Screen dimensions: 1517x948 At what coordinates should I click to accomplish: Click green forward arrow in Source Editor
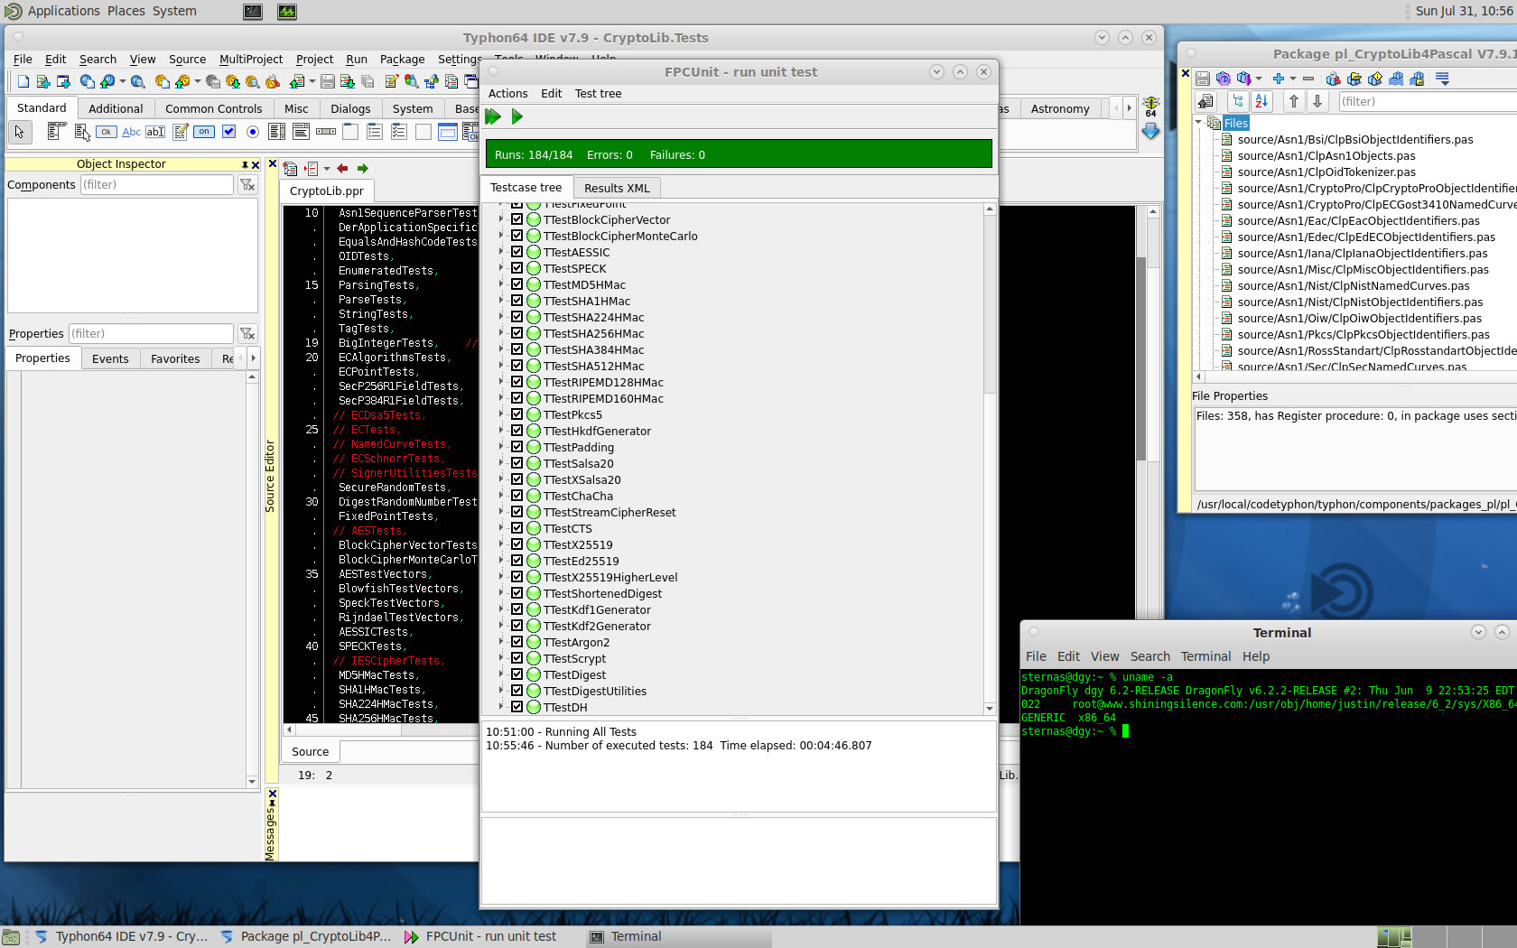pos(363,169)
